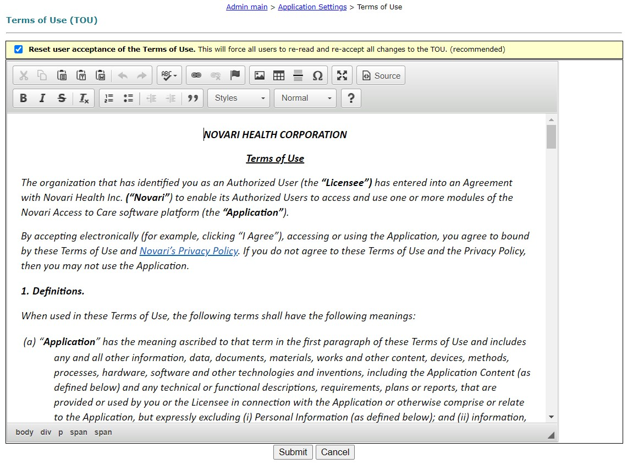Switch to Source view
This screenshot has width=627, height=464.
tap(381, 75)
